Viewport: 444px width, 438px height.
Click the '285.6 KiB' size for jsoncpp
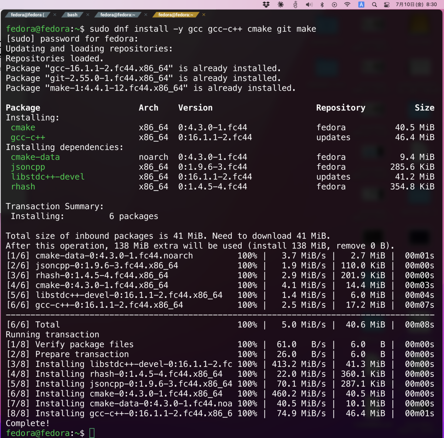[x=412, y=167]
